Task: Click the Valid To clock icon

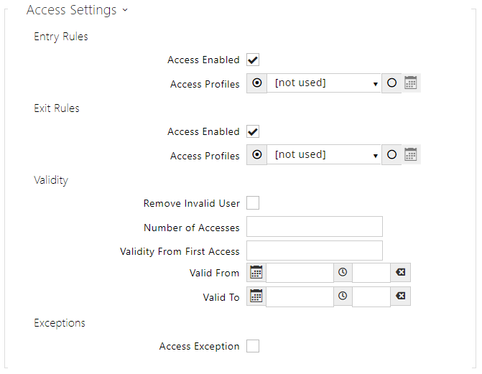Action: [x=343, y=296]
